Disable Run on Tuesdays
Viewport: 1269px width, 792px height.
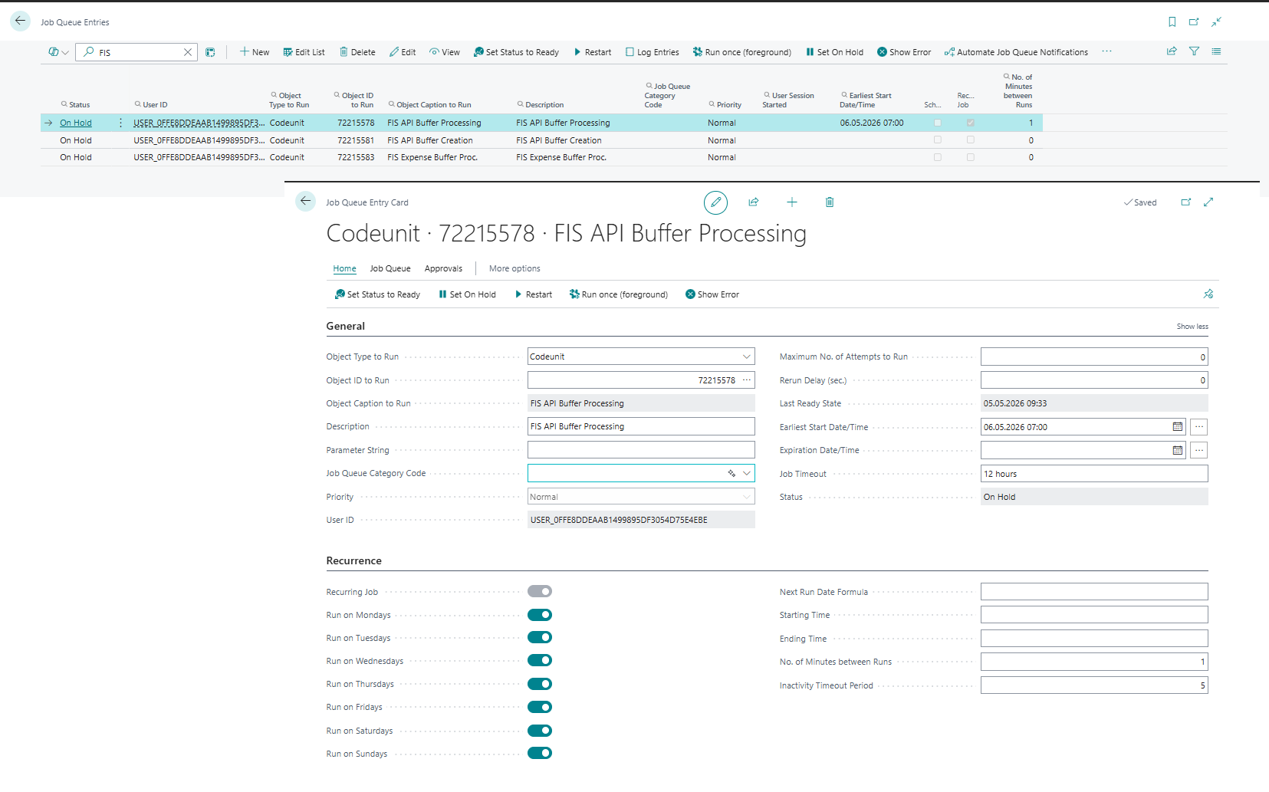[540, 638]
